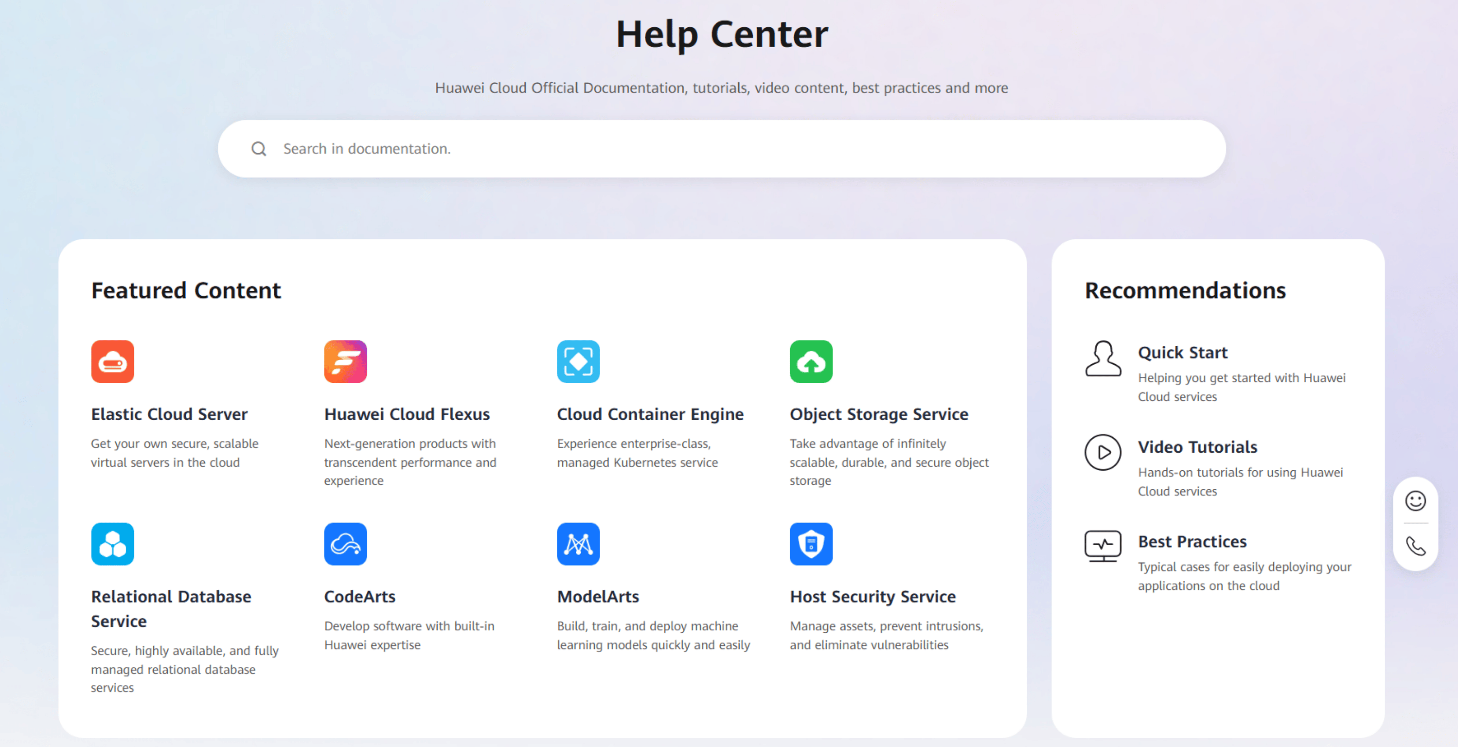Viewport: 1459px width, 747px height.
Task: Click 'Helping you get started with Huawei' text
Action: click(x=1242, y=387)
